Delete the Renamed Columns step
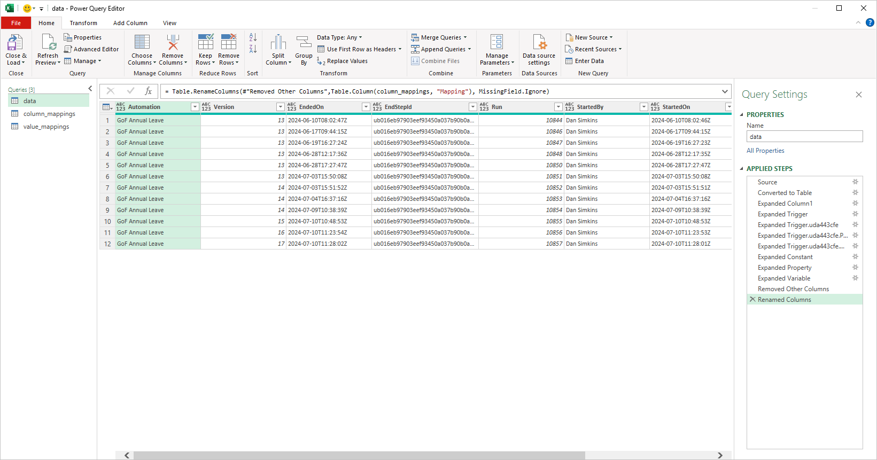 [x=752, y=299]
